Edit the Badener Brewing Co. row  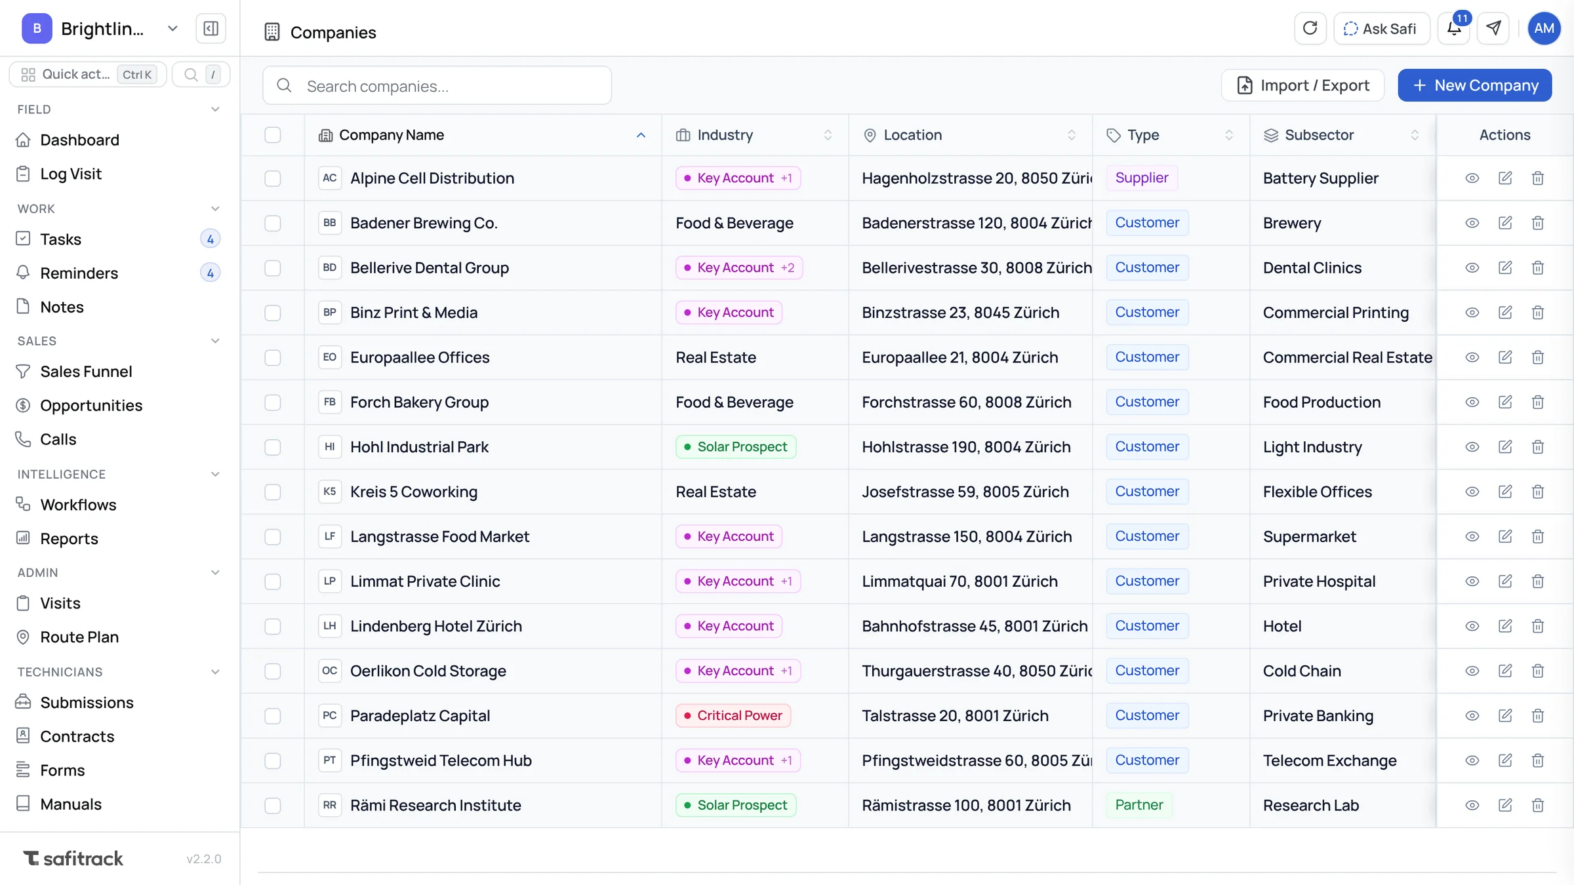pyautogui.click(x=1505, y=223)
